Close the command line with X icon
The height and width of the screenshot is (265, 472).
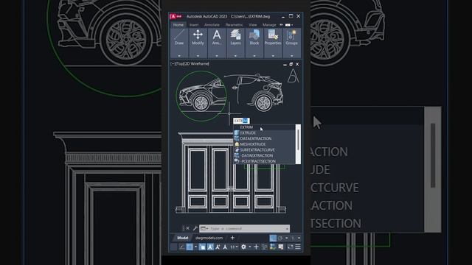[187, 228]
